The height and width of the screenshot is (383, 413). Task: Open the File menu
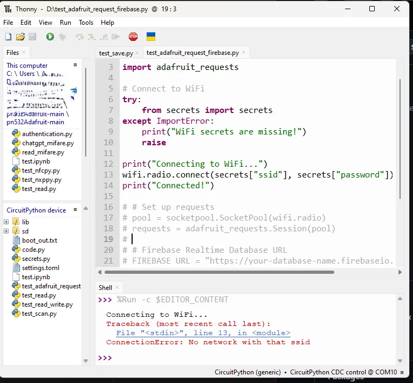click(x=8, y=23)
